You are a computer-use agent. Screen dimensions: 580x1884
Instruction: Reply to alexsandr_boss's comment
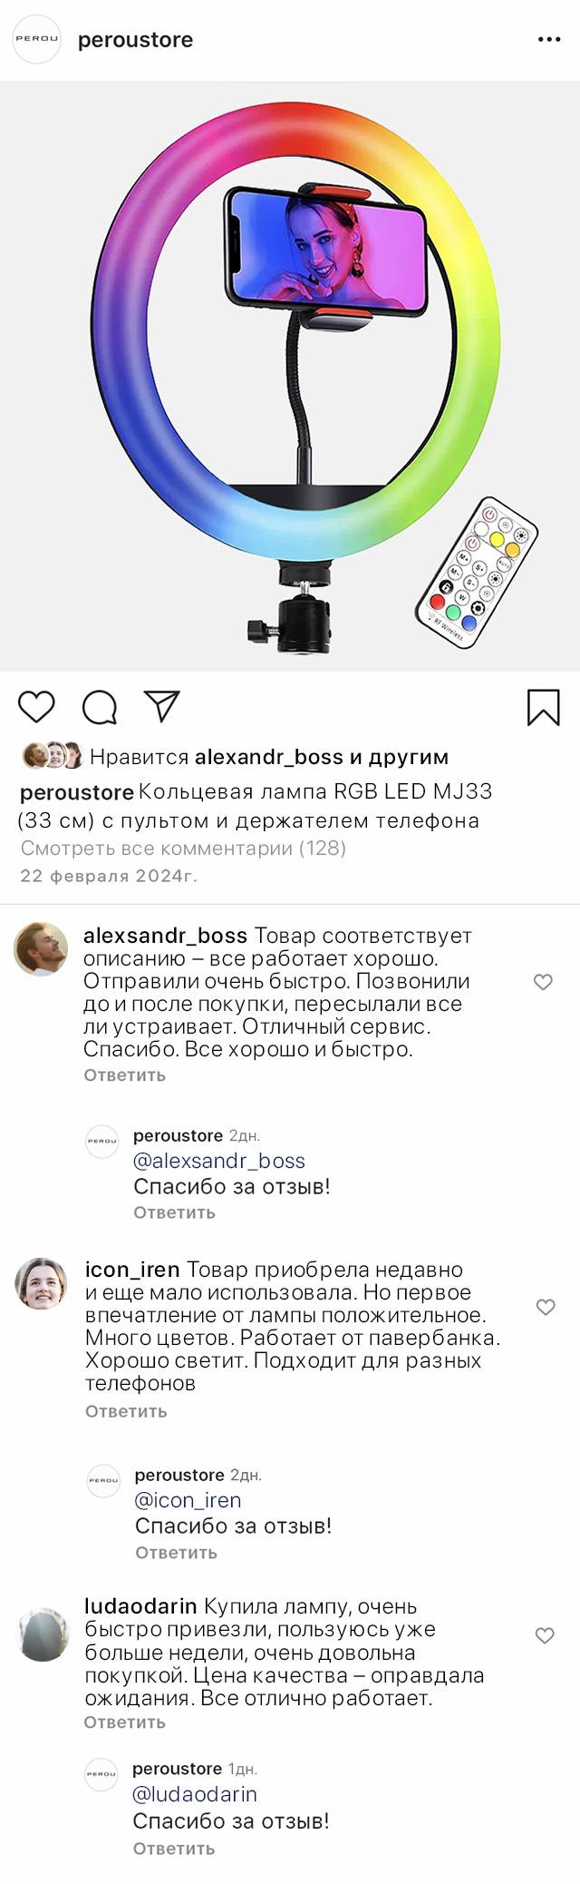tap(124, 1075)
